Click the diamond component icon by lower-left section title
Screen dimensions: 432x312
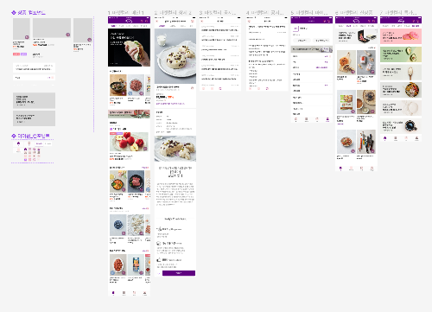(14, 136)
